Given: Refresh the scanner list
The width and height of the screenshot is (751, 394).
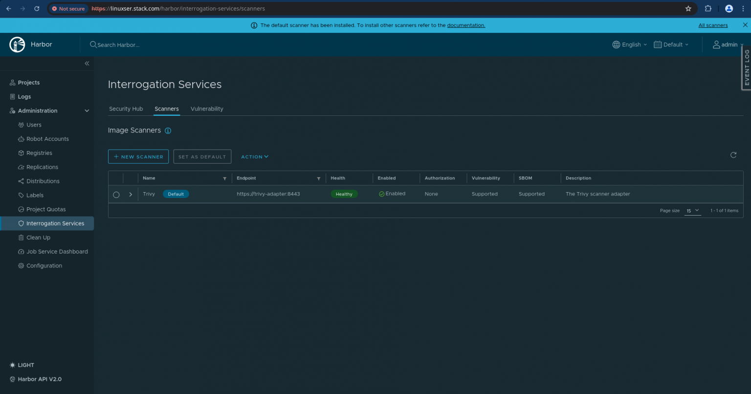Looking at the screenshot, I should pyautogui.click(x=733, y=154).
